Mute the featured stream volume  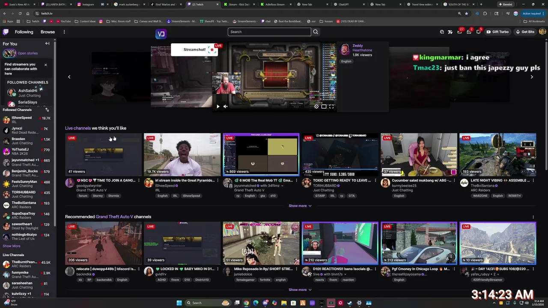[x=225, y=107]
